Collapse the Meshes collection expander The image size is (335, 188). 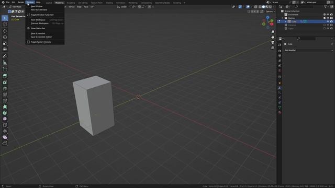point(283,18)
